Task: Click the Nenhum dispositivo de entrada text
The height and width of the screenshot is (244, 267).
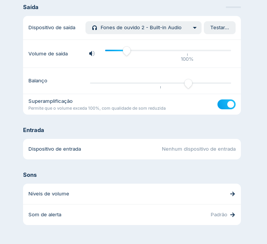Action: [199, 149]
